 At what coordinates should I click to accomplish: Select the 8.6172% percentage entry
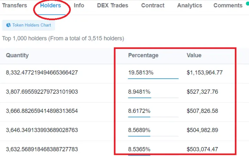pos(139,111)
